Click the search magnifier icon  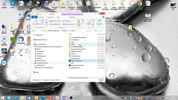(x=102, y=31)
